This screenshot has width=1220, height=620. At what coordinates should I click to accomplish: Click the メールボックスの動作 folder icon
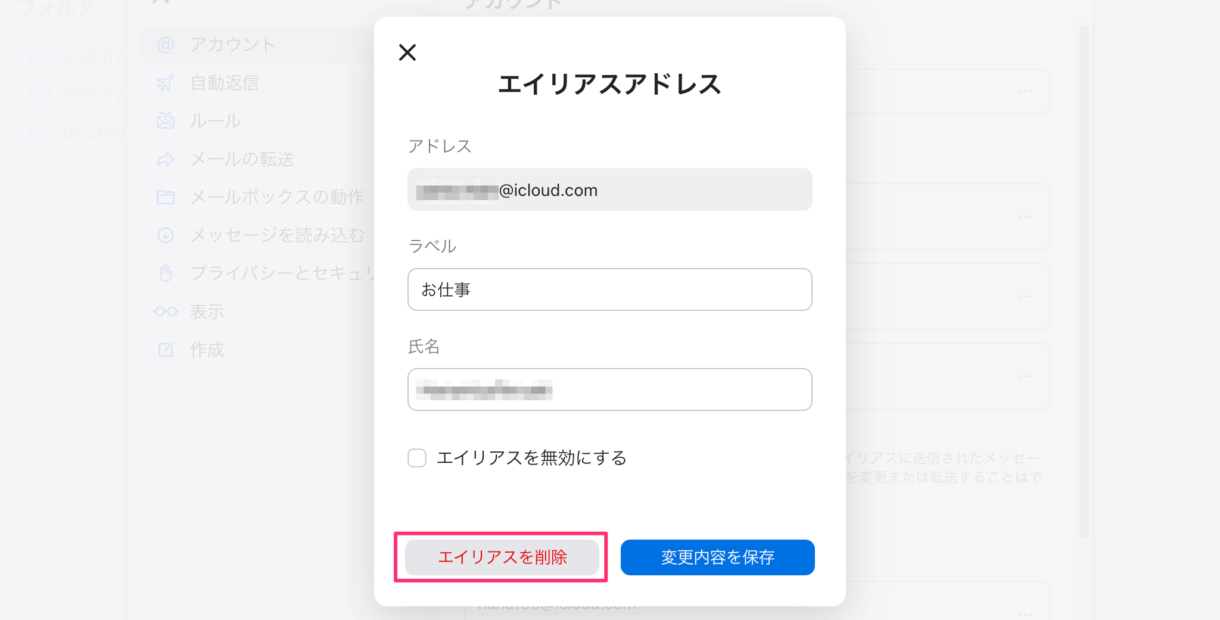point(166,197)
